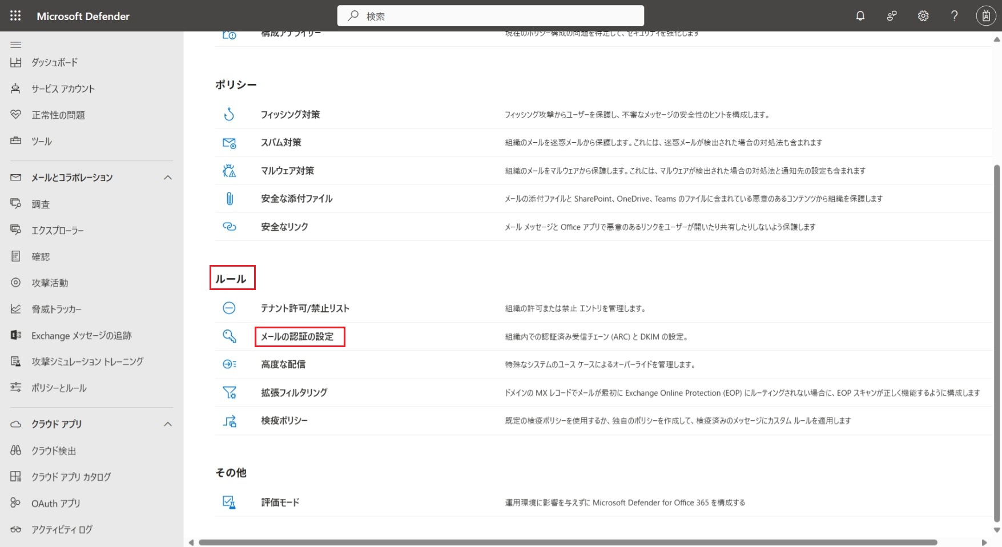1002x547 pixels.
Task: Click the 安全な添付ファイル paperclip icon
Action: tap(229, 199)
